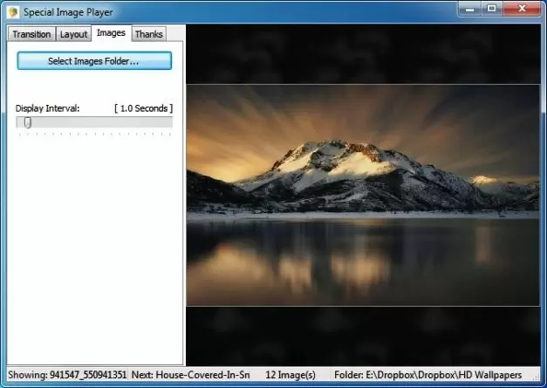The image size is (547, 388).
Task: Click the snowy mountain image preview
Action: (363, 194)
